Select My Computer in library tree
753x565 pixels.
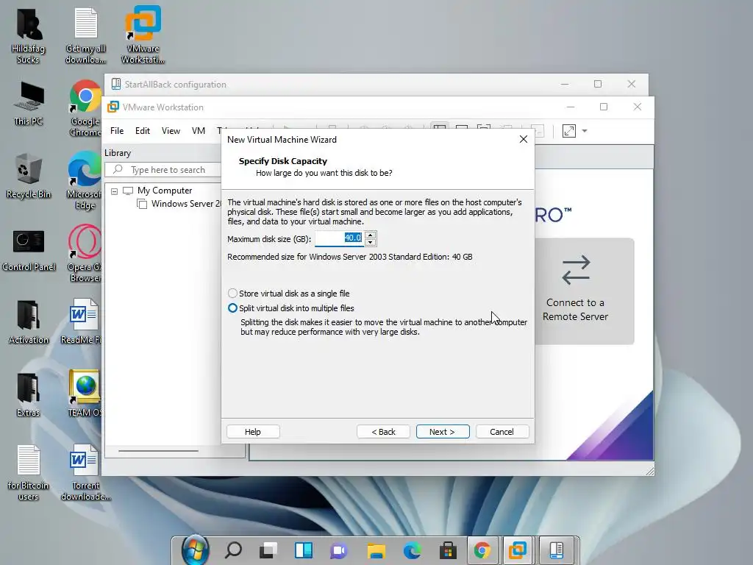coord(157,191)
